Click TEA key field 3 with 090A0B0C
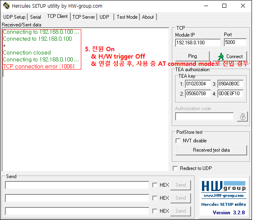This screenshot has height=220, width=256. point(230,84)
